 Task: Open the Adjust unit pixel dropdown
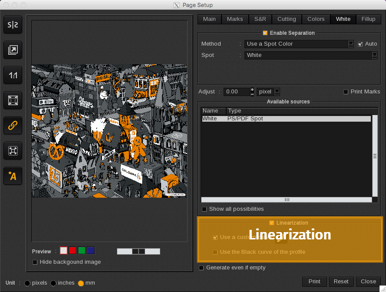coord(277,92)
